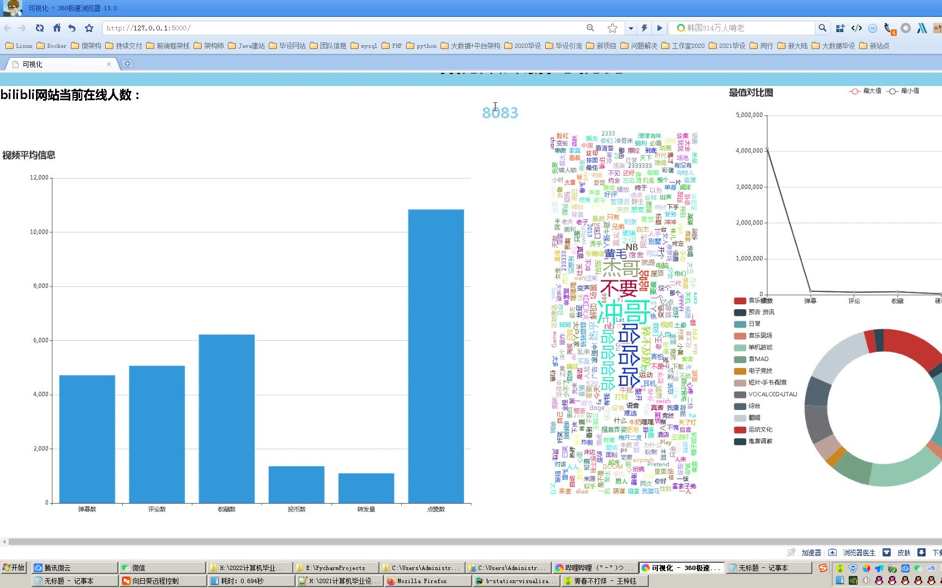Screen dimensions: 942x588
Task: Click the search magnifier button
Action: 823,28
